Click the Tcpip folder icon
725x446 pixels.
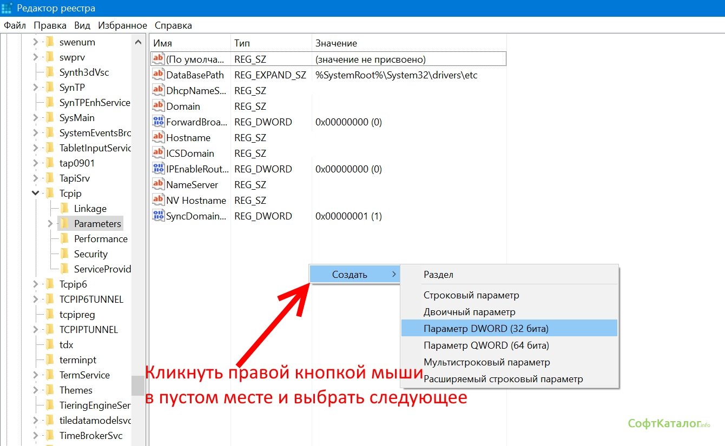click(x=50, y=193)
